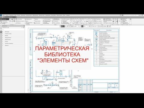Select the Масштабировать tool

point(56,23)
